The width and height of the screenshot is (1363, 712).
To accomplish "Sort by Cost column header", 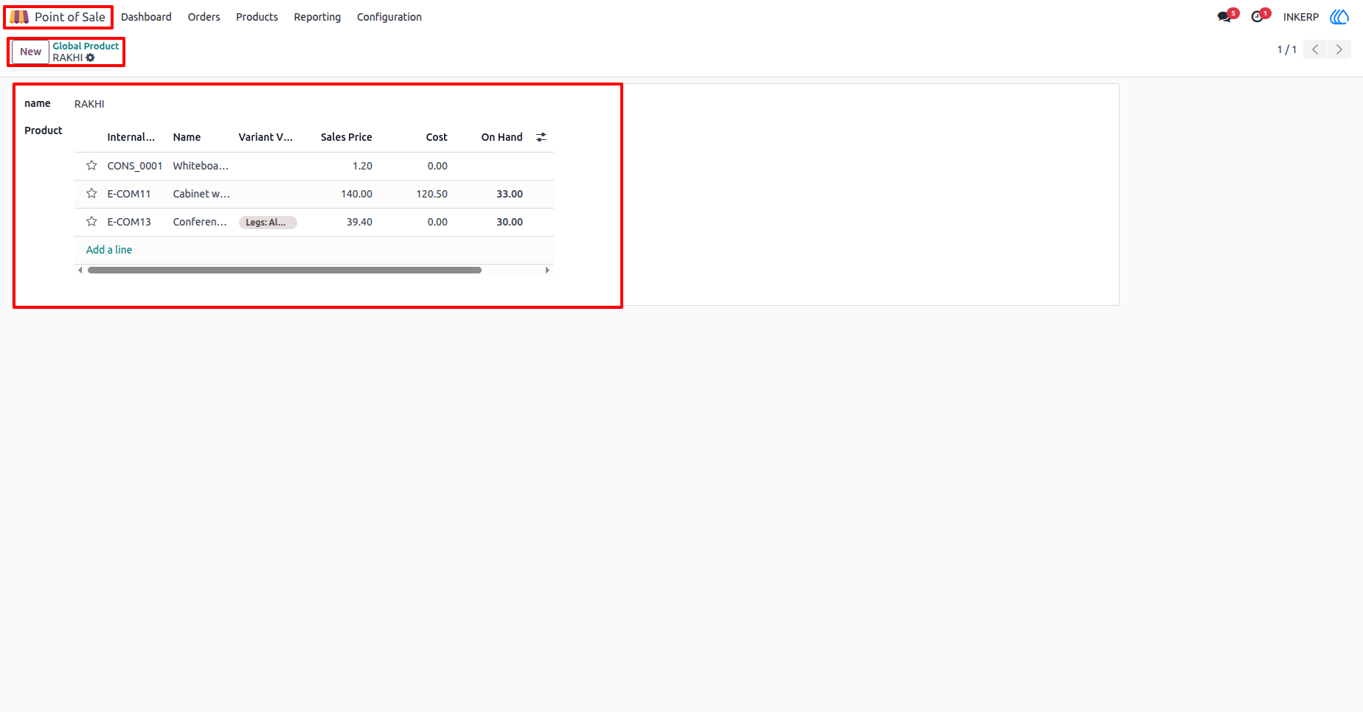I will [437, 137].
